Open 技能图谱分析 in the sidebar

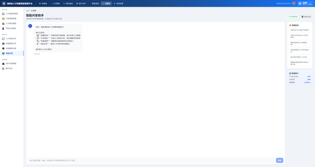click(12, 44)
